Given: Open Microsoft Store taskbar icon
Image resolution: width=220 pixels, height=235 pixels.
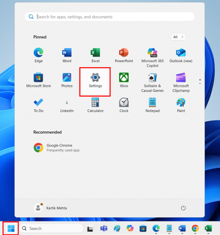Looking at the screenshot, I should (x=143, y=228).
